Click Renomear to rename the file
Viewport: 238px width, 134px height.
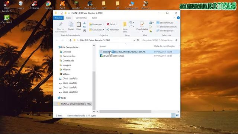coord(112,30)
